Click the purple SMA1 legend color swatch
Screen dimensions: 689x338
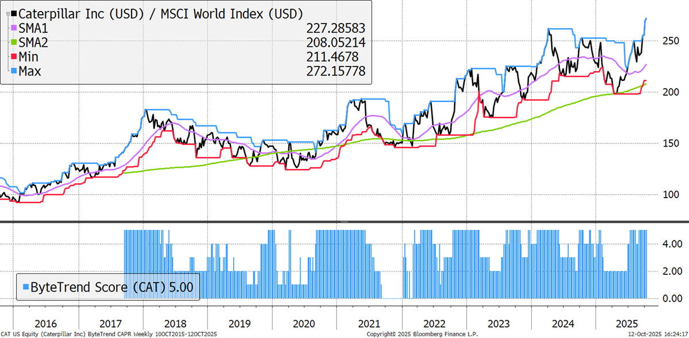(13, 27)
